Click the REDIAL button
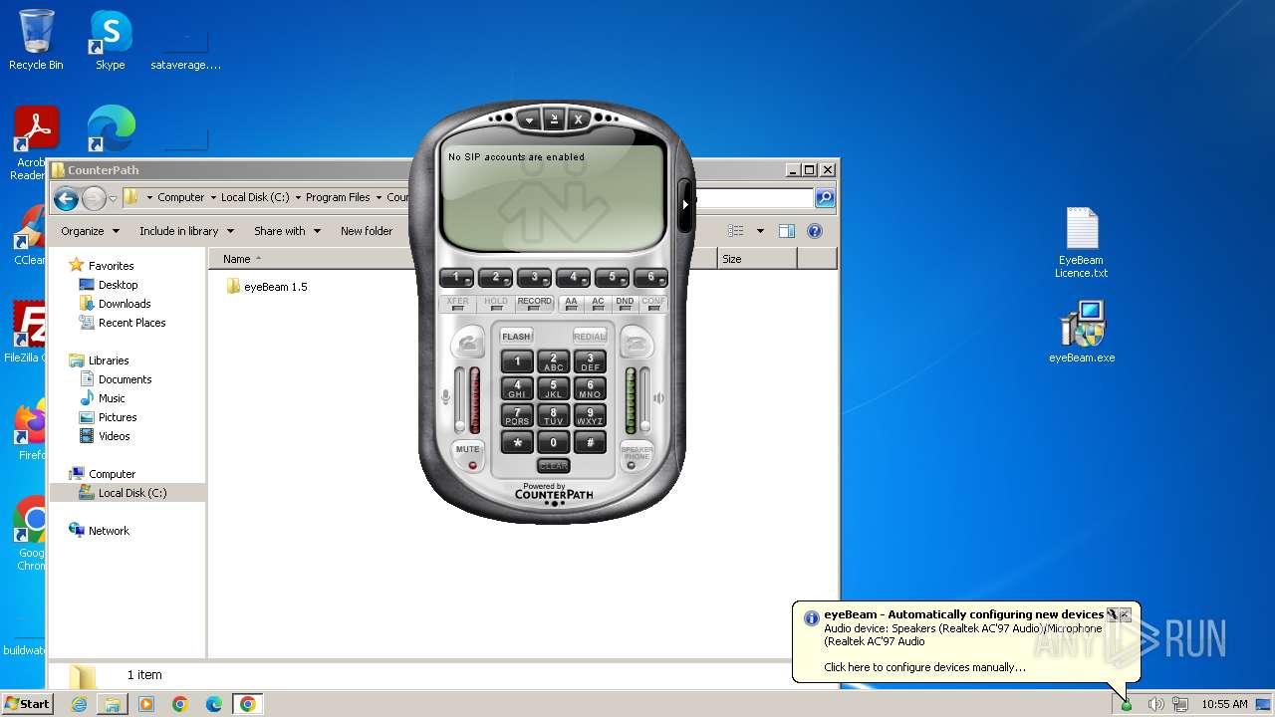Viewport: 1275px width, 717px height. click(x=590, y=337)
